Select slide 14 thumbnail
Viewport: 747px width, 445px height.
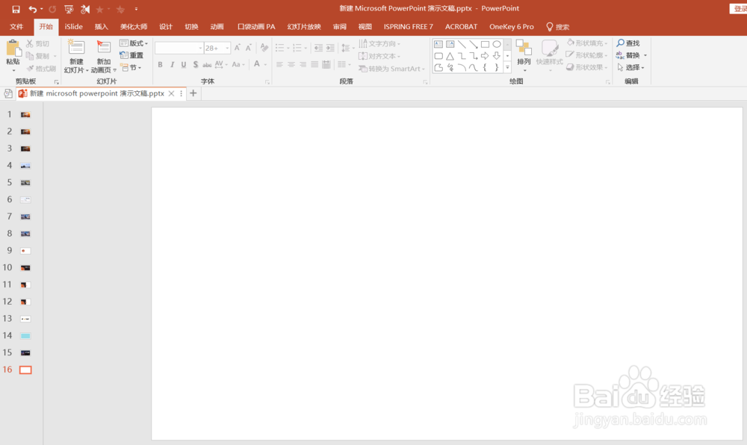coord(25,336)
